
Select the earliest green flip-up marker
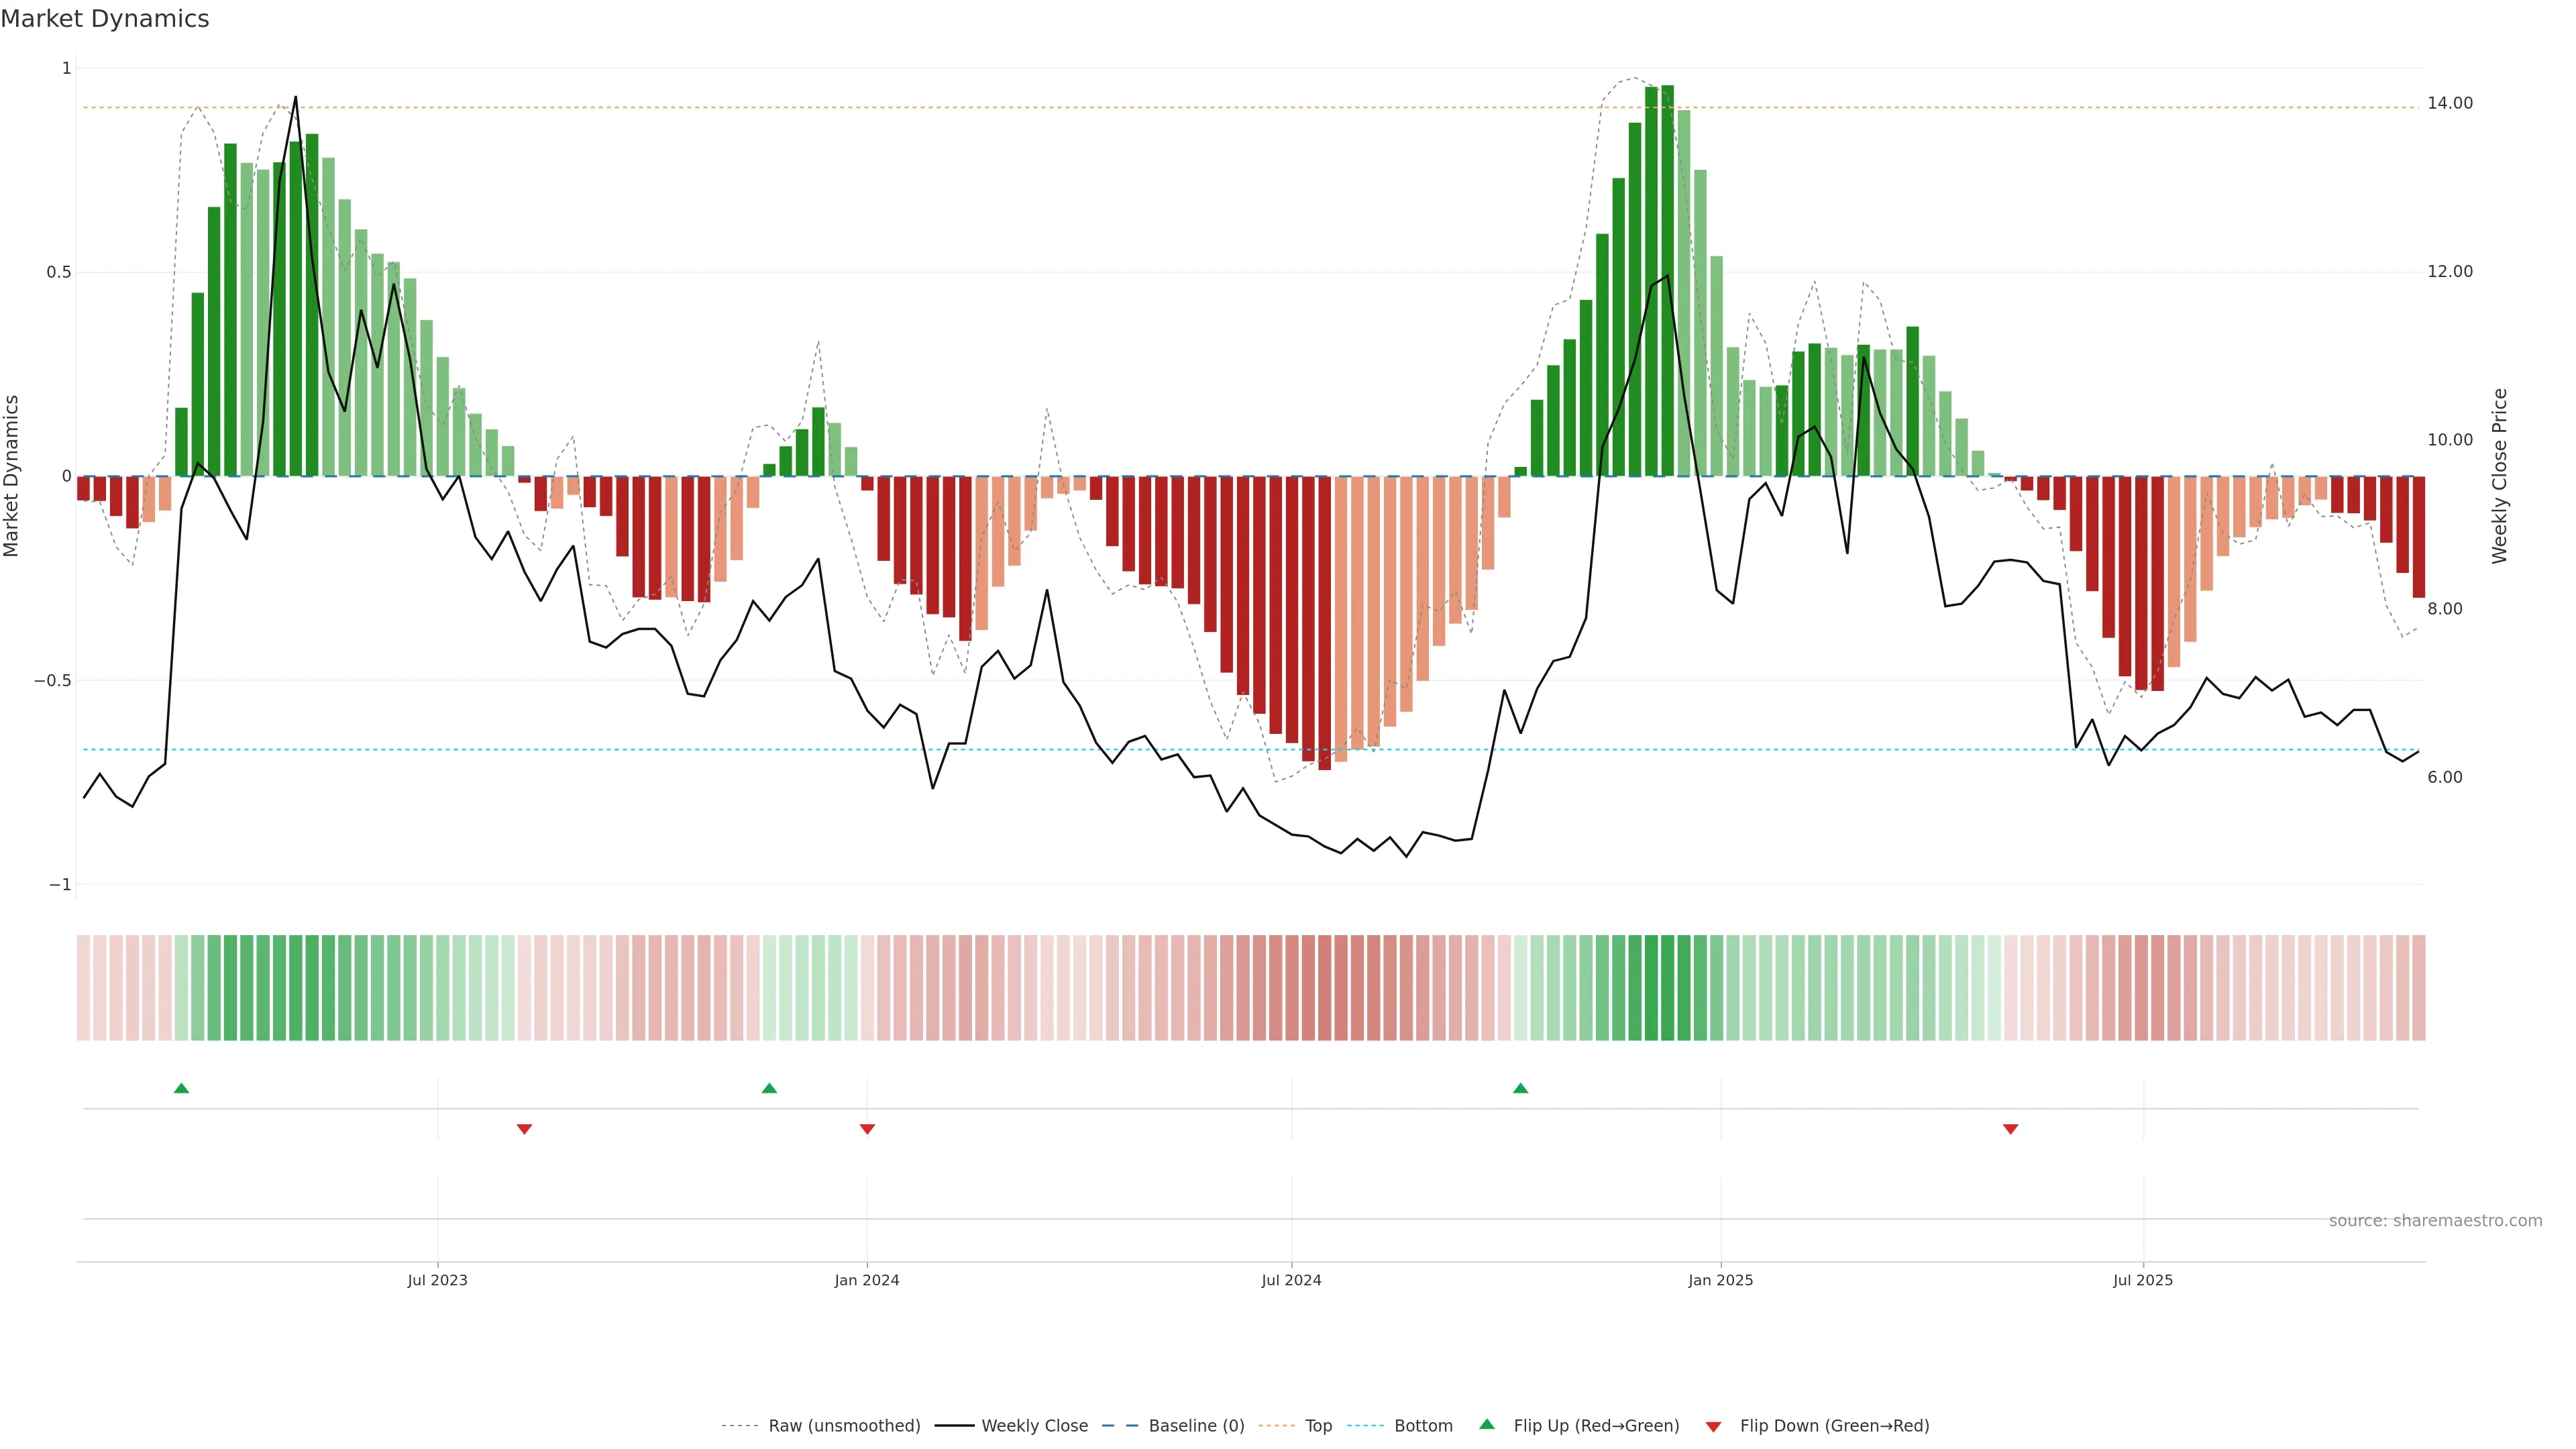(181, 1088)
